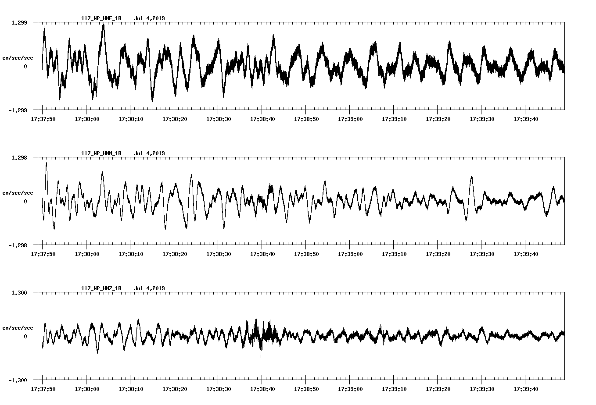Image resolution: width=596 pixels, height=405 pixels.
Task: Select the Jul 4,2019 date above HNE plot
Action: point(150,18)
